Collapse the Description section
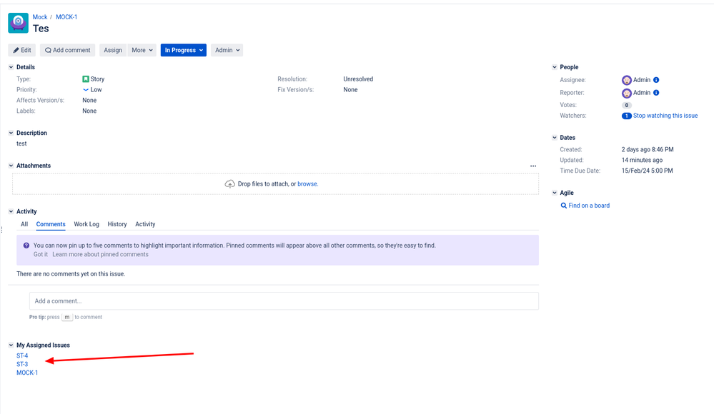Viewport: 714px width, 414px height. pyautogui.click(x=11, y=133)
